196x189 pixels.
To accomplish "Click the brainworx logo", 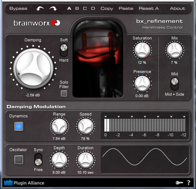I will coord(37,23).
